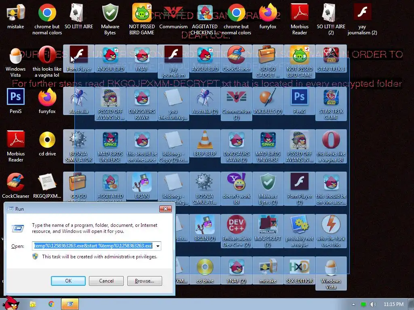This screenshot has width=414, height=310.
Task: Click Show desktop strip by the clock
Action: (411, 304)
